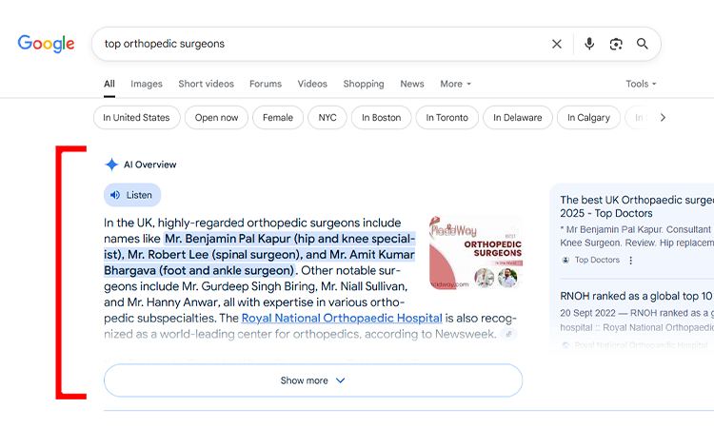
Task: Play the AI Overview with Listen button
Action: click(x=132, y=195)
